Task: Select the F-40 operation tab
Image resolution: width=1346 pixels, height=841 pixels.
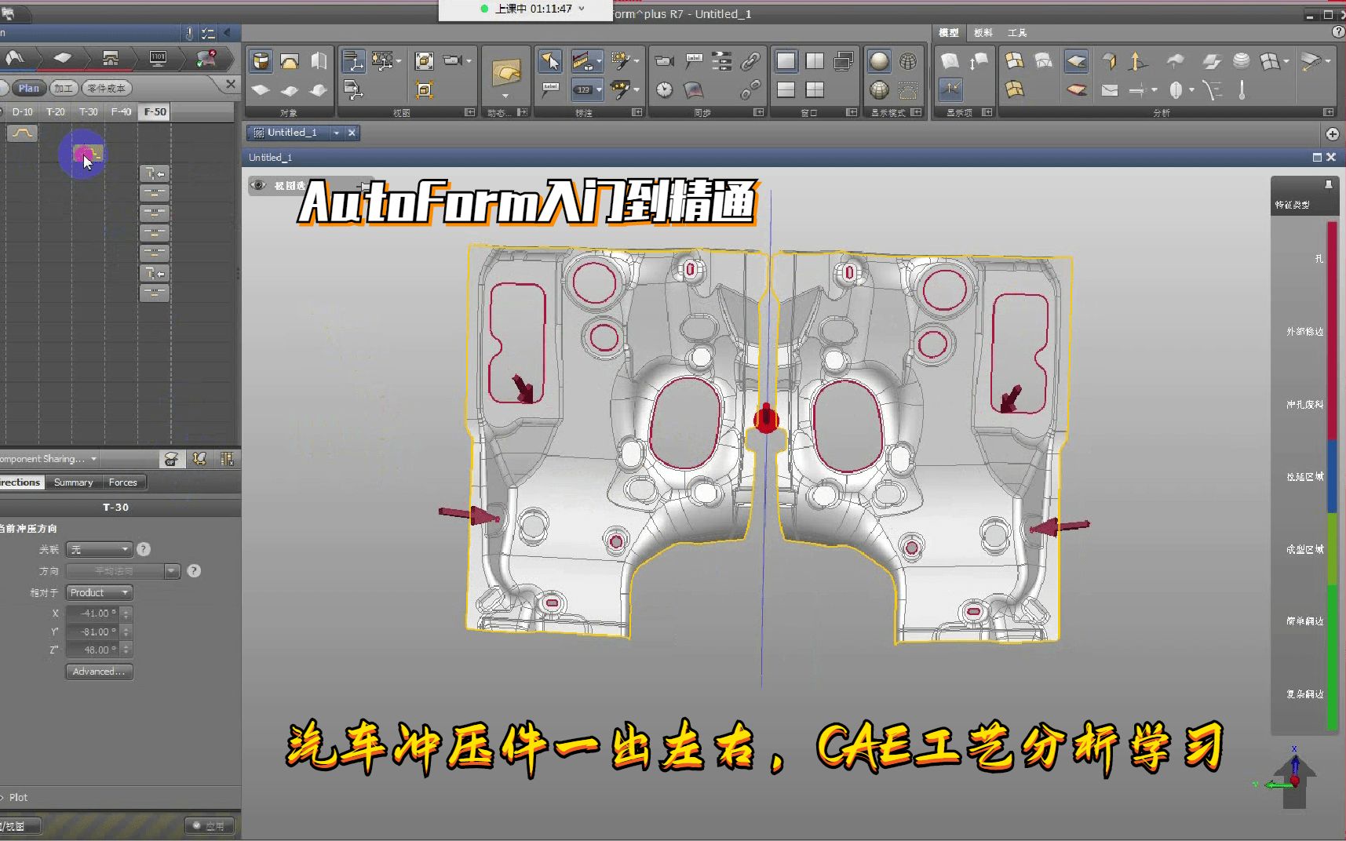Action: (x=121, y=112)
